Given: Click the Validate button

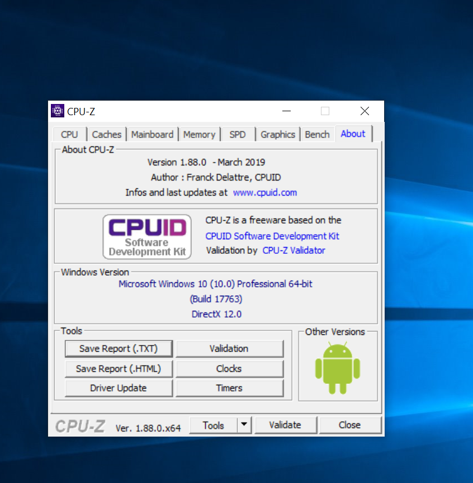Looking at the screenshot, I should [286, 425].
